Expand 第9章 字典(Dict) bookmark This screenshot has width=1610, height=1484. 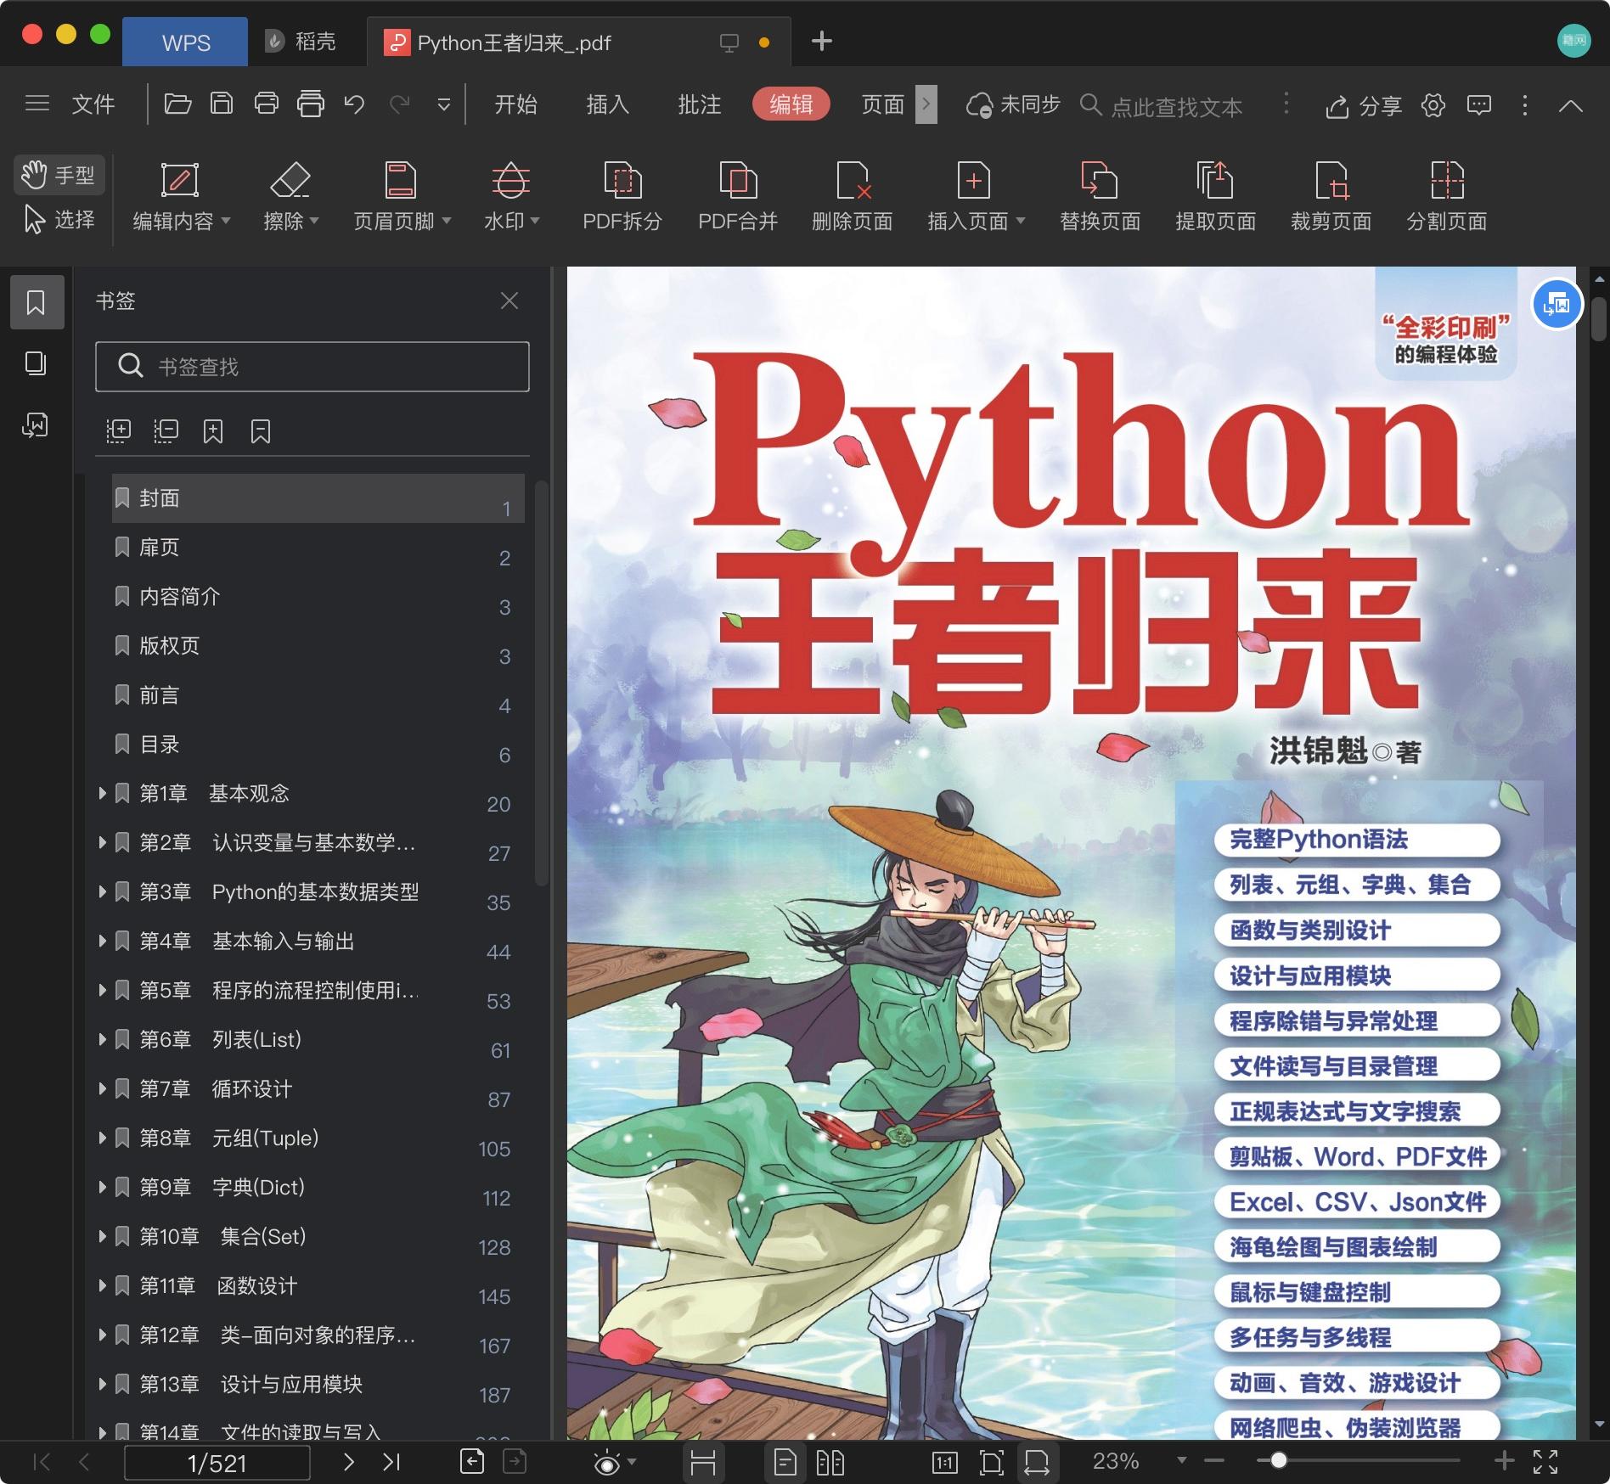[x=102, y=1187]
